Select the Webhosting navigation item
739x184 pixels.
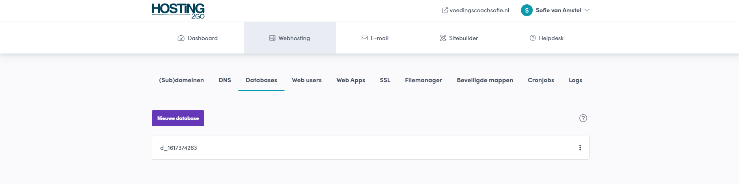[290, 38]
